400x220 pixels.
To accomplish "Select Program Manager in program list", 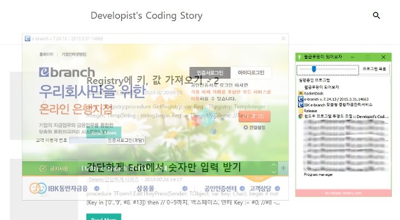I will point(318,175).
